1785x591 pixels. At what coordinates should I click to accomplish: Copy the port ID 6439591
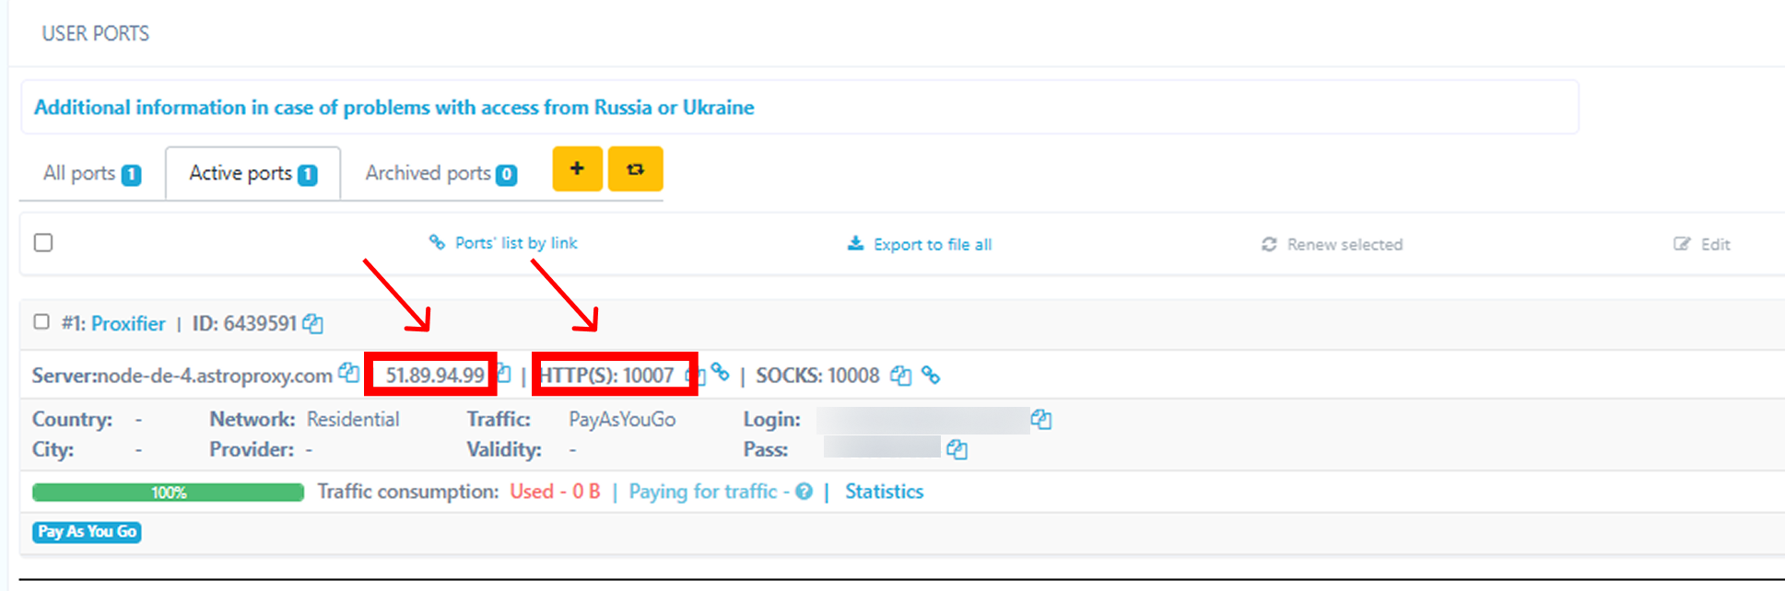[x=313, y=324]
